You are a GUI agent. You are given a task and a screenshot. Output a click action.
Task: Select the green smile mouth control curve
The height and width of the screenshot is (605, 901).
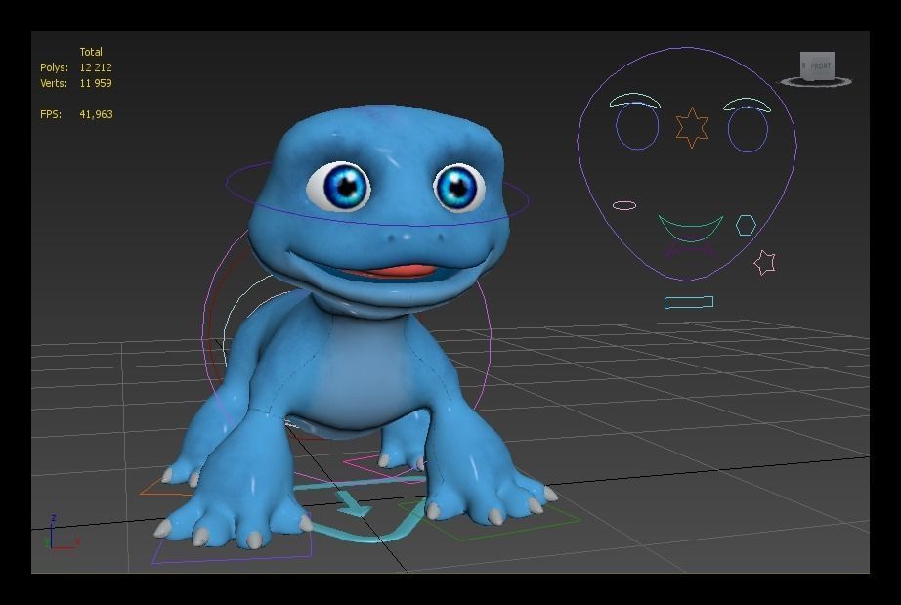pyautogui.click(x=690, y=230)
